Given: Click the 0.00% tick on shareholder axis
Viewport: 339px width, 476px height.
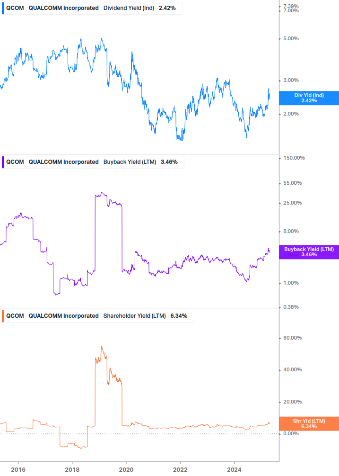Looking at the screenshot, I should [x=291, y=433].
